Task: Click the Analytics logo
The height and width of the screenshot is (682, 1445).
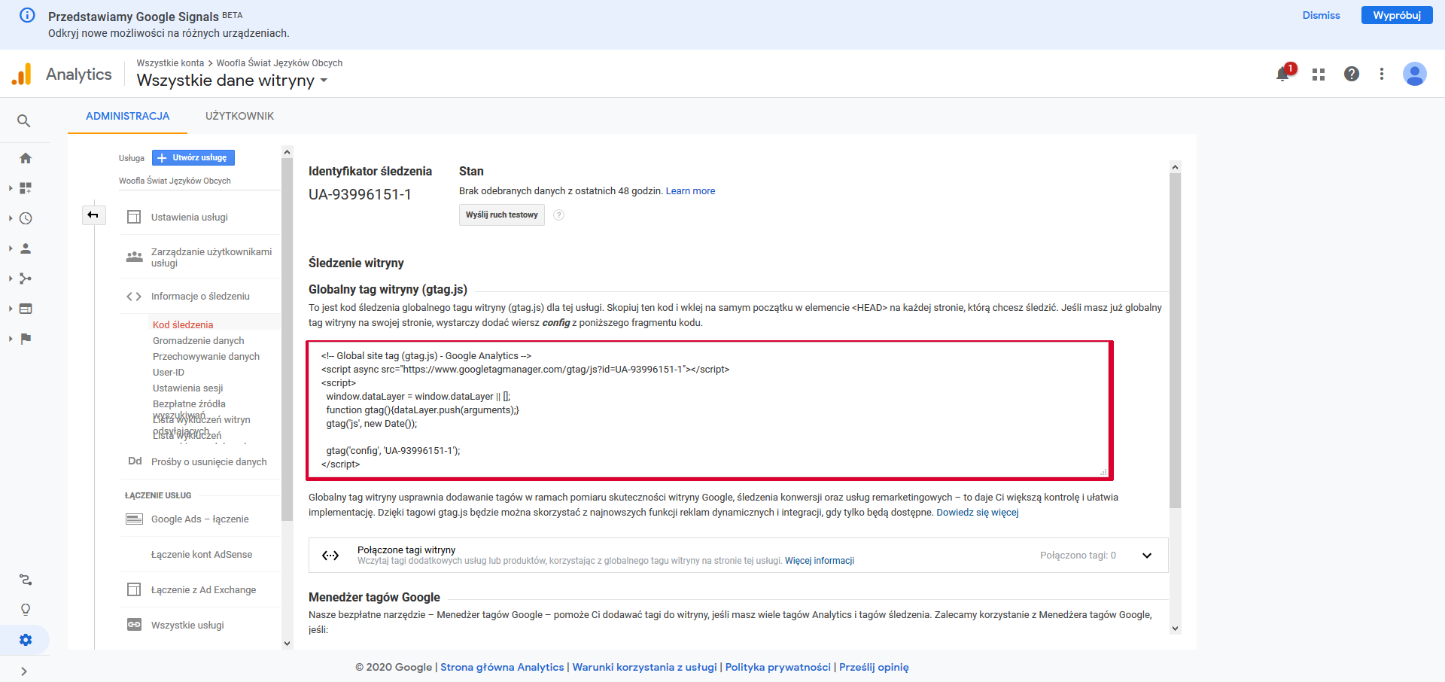Action: coord(62,74)
